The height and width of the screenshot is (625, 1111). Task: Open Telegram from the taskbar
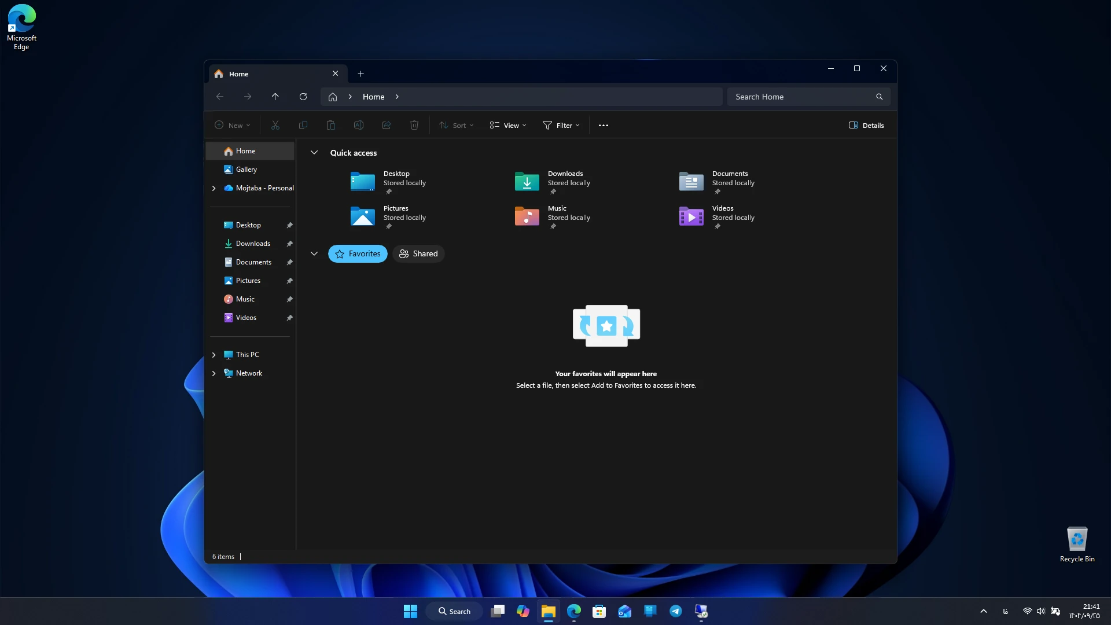[675, 611]
